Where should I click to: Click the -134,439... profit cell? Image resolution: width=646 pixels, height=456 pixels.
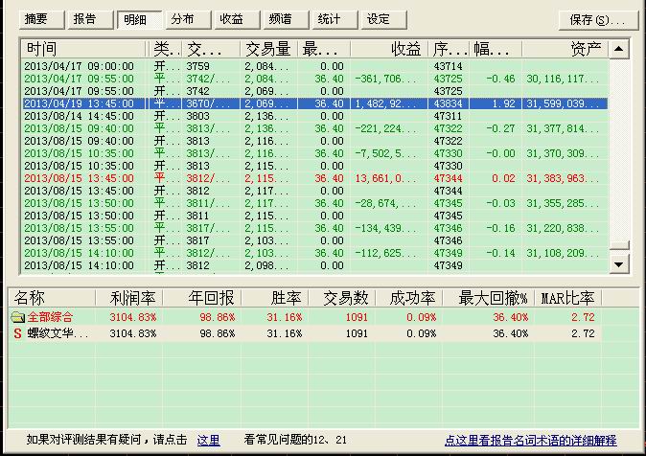coord(386,228)
